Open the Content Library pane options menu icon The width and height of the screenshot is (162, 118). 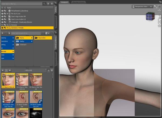pyautogui.click(x=56, y=32)
